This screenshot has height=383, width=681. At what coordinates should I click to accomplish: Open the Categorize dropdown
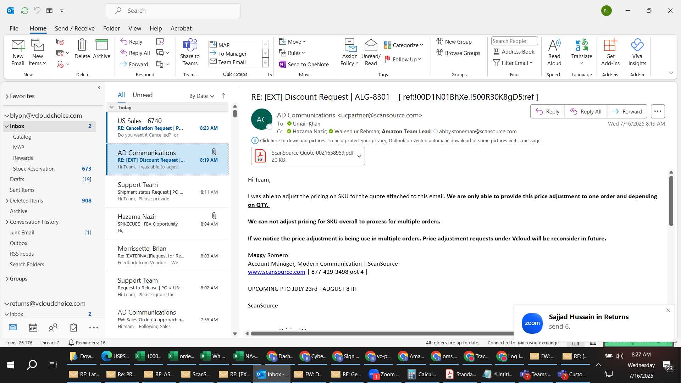[404, 45]
